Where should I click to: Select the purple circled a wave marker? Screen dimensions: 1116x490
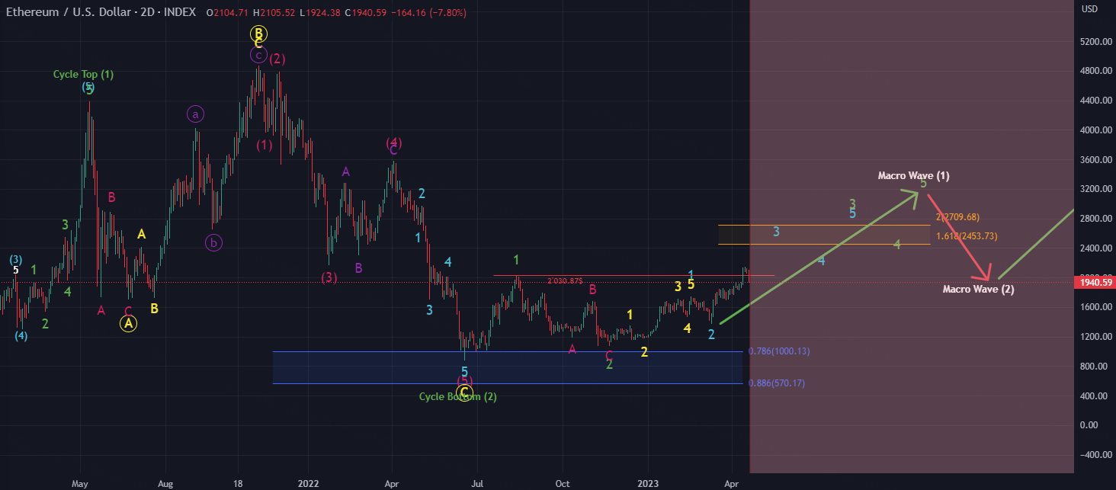pos(195,115)
